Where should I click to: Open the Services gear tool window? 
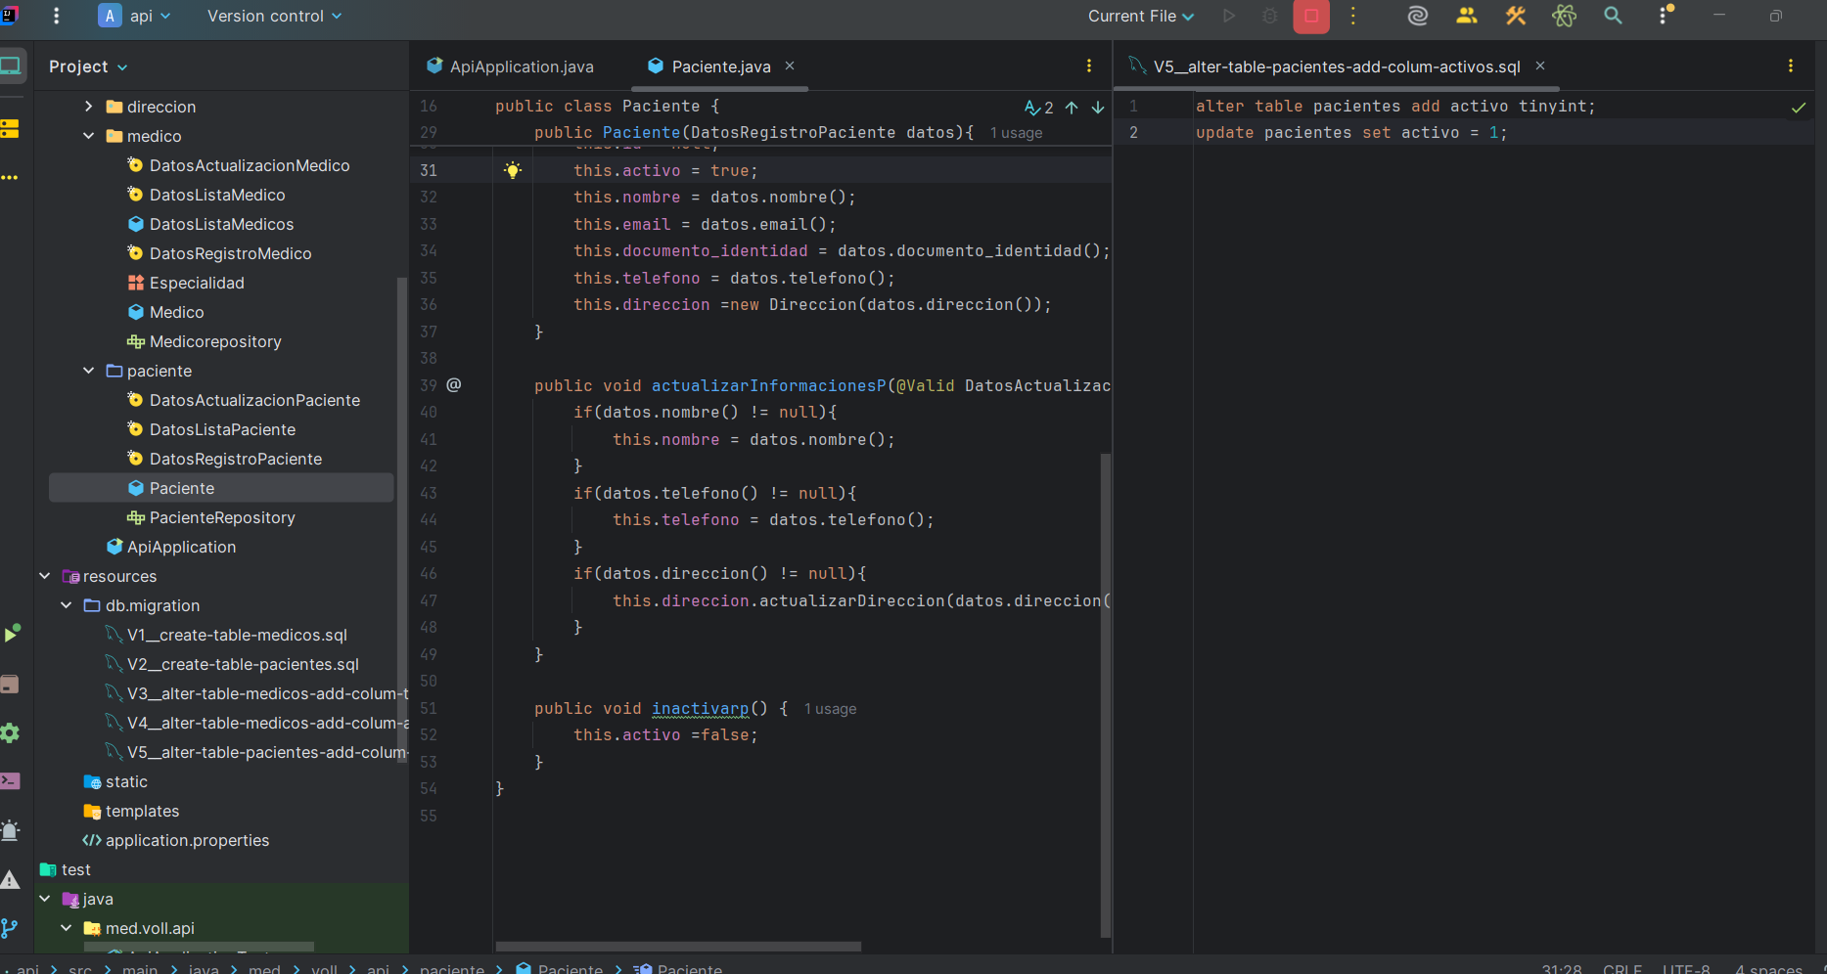(11, 732)
